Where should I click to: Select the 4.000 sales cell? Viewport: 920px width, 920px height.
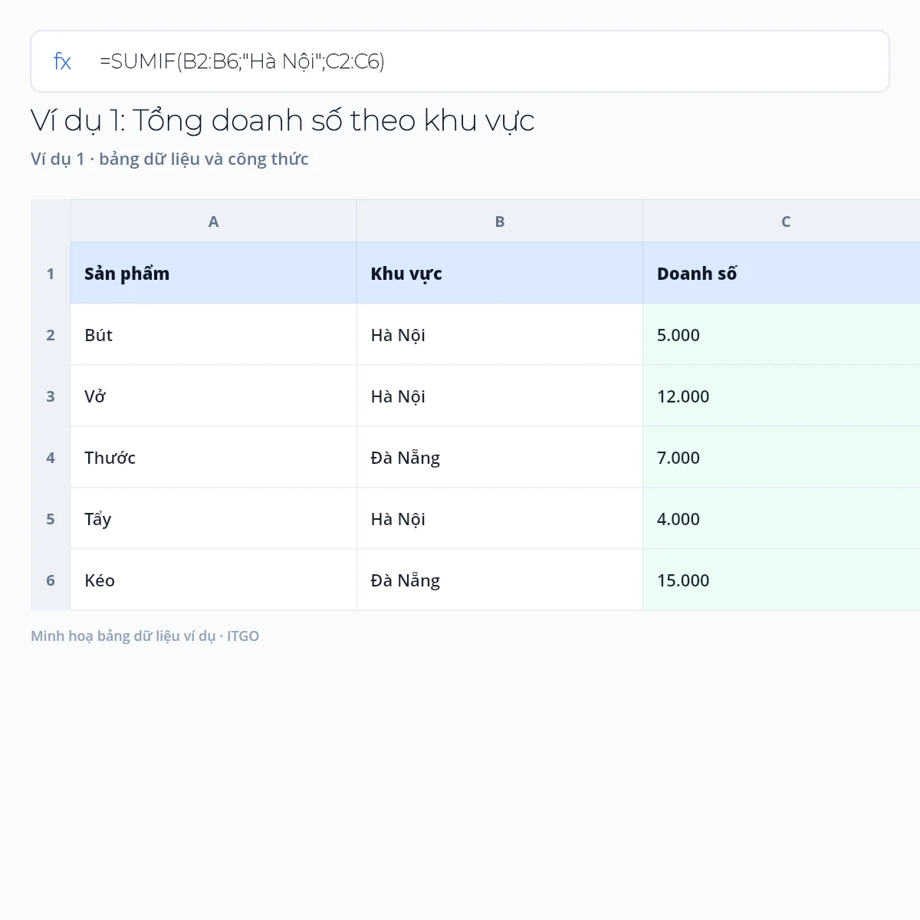782,519
